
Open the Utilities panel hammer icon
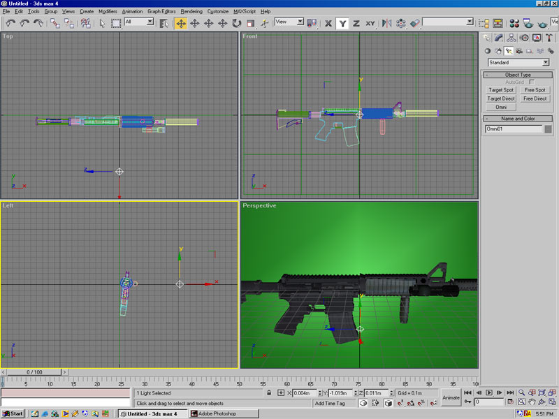coord(550,38)
